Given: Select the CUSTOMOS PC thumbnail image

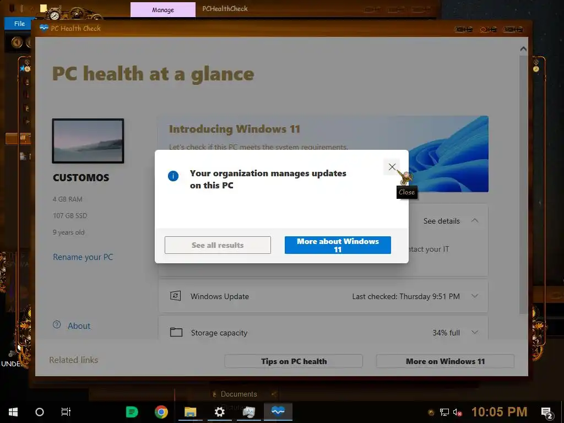Looking at the screenshot, I should point(88,141).
